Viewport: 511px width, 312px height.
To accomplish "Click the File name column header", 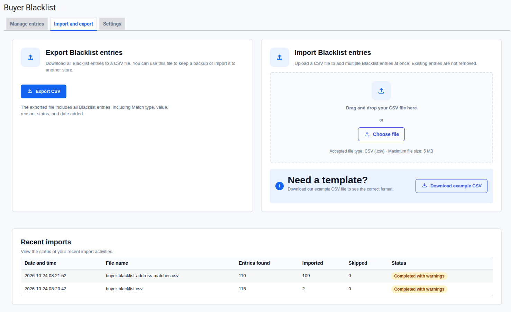I will (117, 263).
